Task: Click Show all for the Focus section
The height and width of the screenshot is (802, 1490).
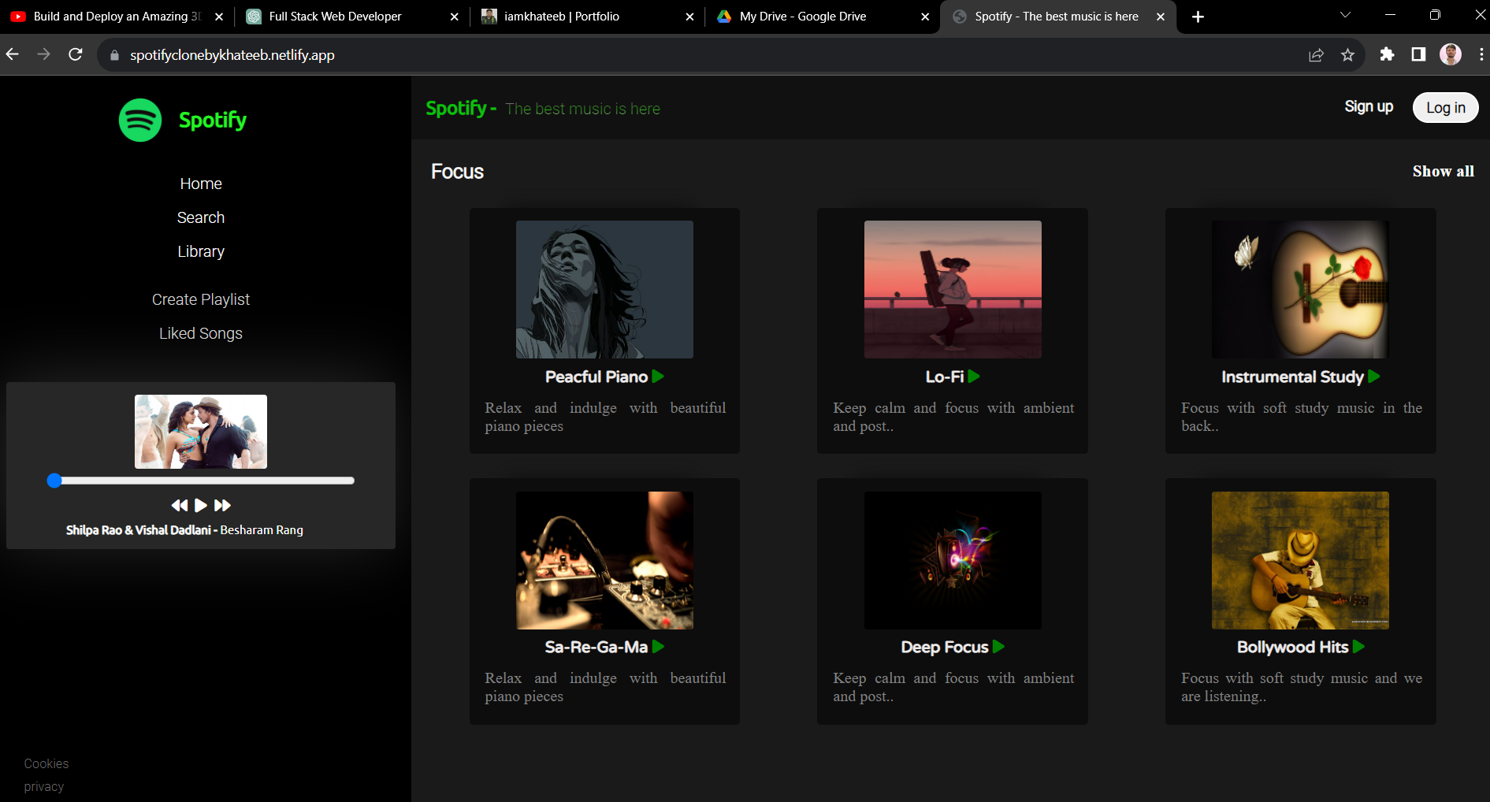Action: pyautogui.click(x=1443, y=171)
